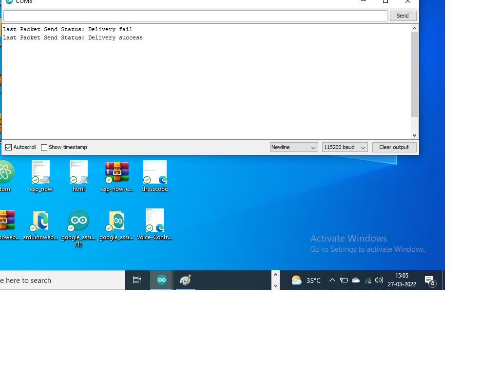Open the 115200 baud rate dropdown
Image resolution: width=499 pixels, height=374 pixels.
pyautogui.click(x=345, y=147)
